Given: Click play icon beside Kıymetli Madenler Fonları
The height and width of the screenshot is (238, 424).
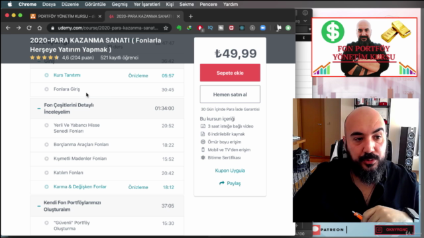Looking at the screenshot, I should [x=46, y=159].
